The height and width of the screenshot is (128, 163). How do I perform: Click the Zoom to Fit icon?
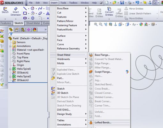pyautogui.click(x=96, y=24)
